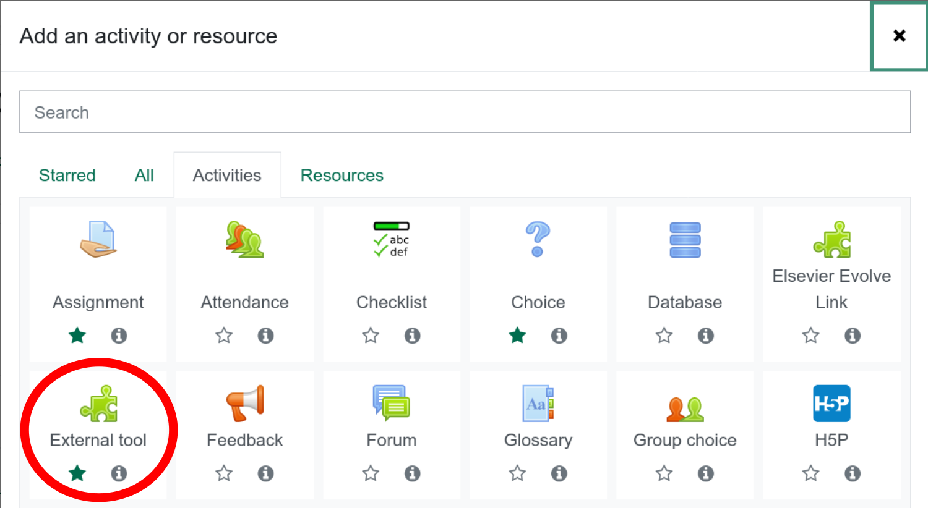Click the Forum label

point(391,440)
